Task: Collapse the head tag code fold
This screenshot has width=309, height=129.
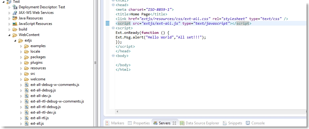Action: click(x=113, y=5)
